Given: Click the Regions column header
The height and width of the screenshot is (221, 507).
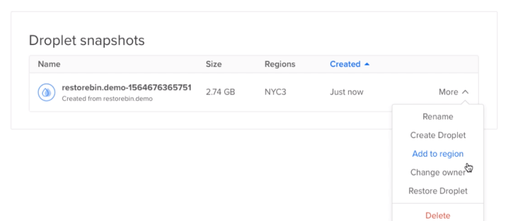Looking at the screenshot, I should pyautogui.click(x=280, y=64).
